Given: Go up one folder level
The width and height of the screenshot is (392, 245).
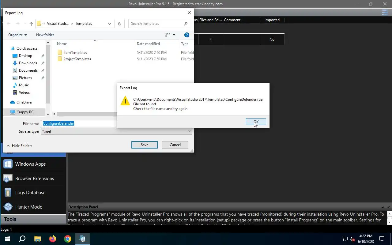Looking at the screenshot, I should point(31,24).
